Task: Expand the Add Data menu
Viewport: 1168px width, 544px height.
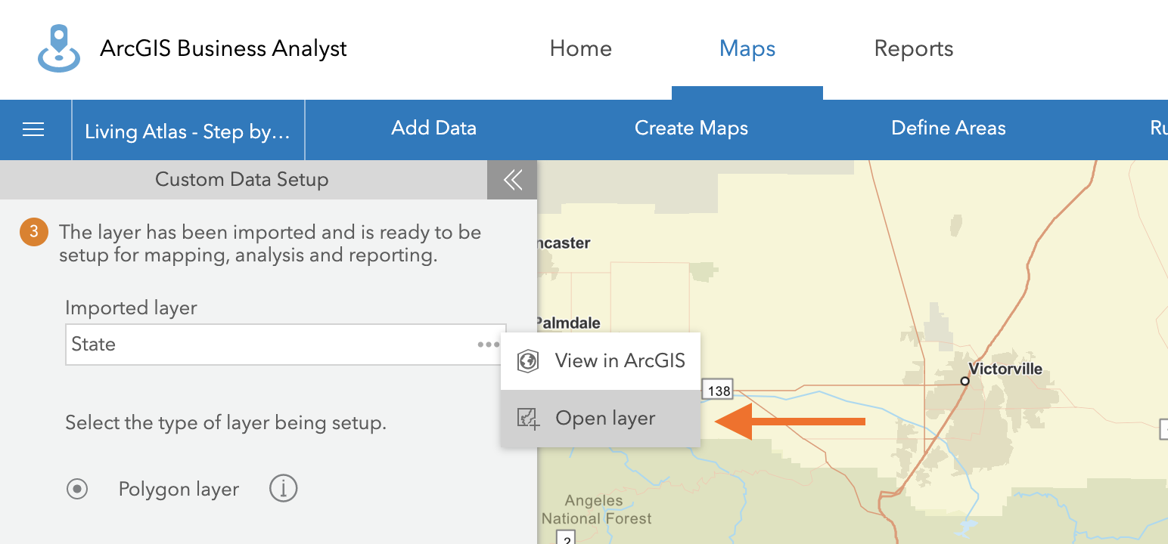Action: tap(433, 128)
